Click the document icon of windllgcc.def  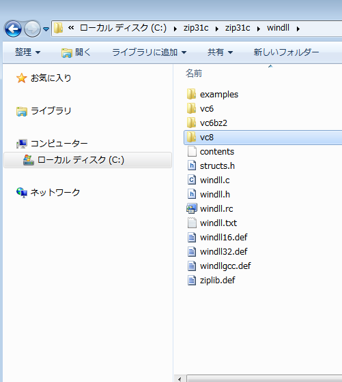point(192,266)
